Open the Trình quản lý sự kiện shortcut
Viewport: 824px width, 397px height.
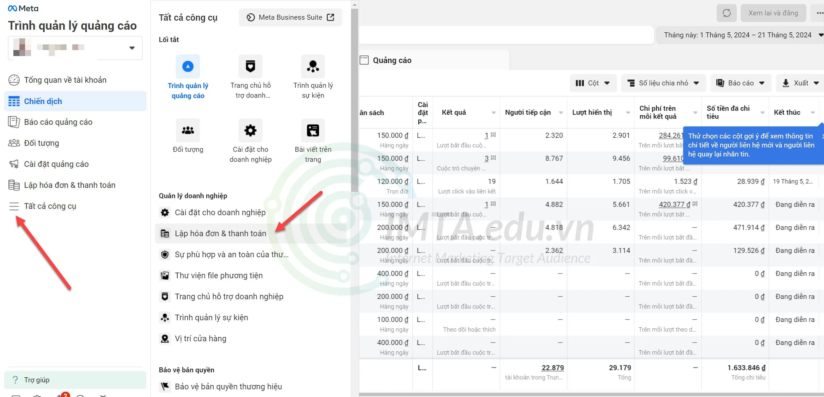click(313, 66)
